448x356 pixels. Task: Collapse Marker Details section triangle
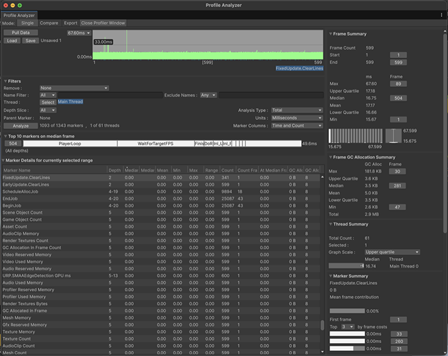pyautogui.click(x=3, y=161)
